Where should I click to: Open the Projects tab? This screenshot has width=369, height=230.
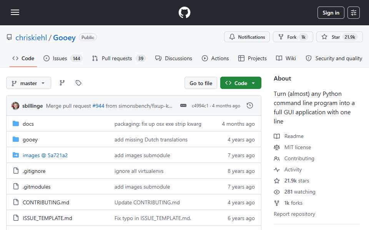pos(252,58)
